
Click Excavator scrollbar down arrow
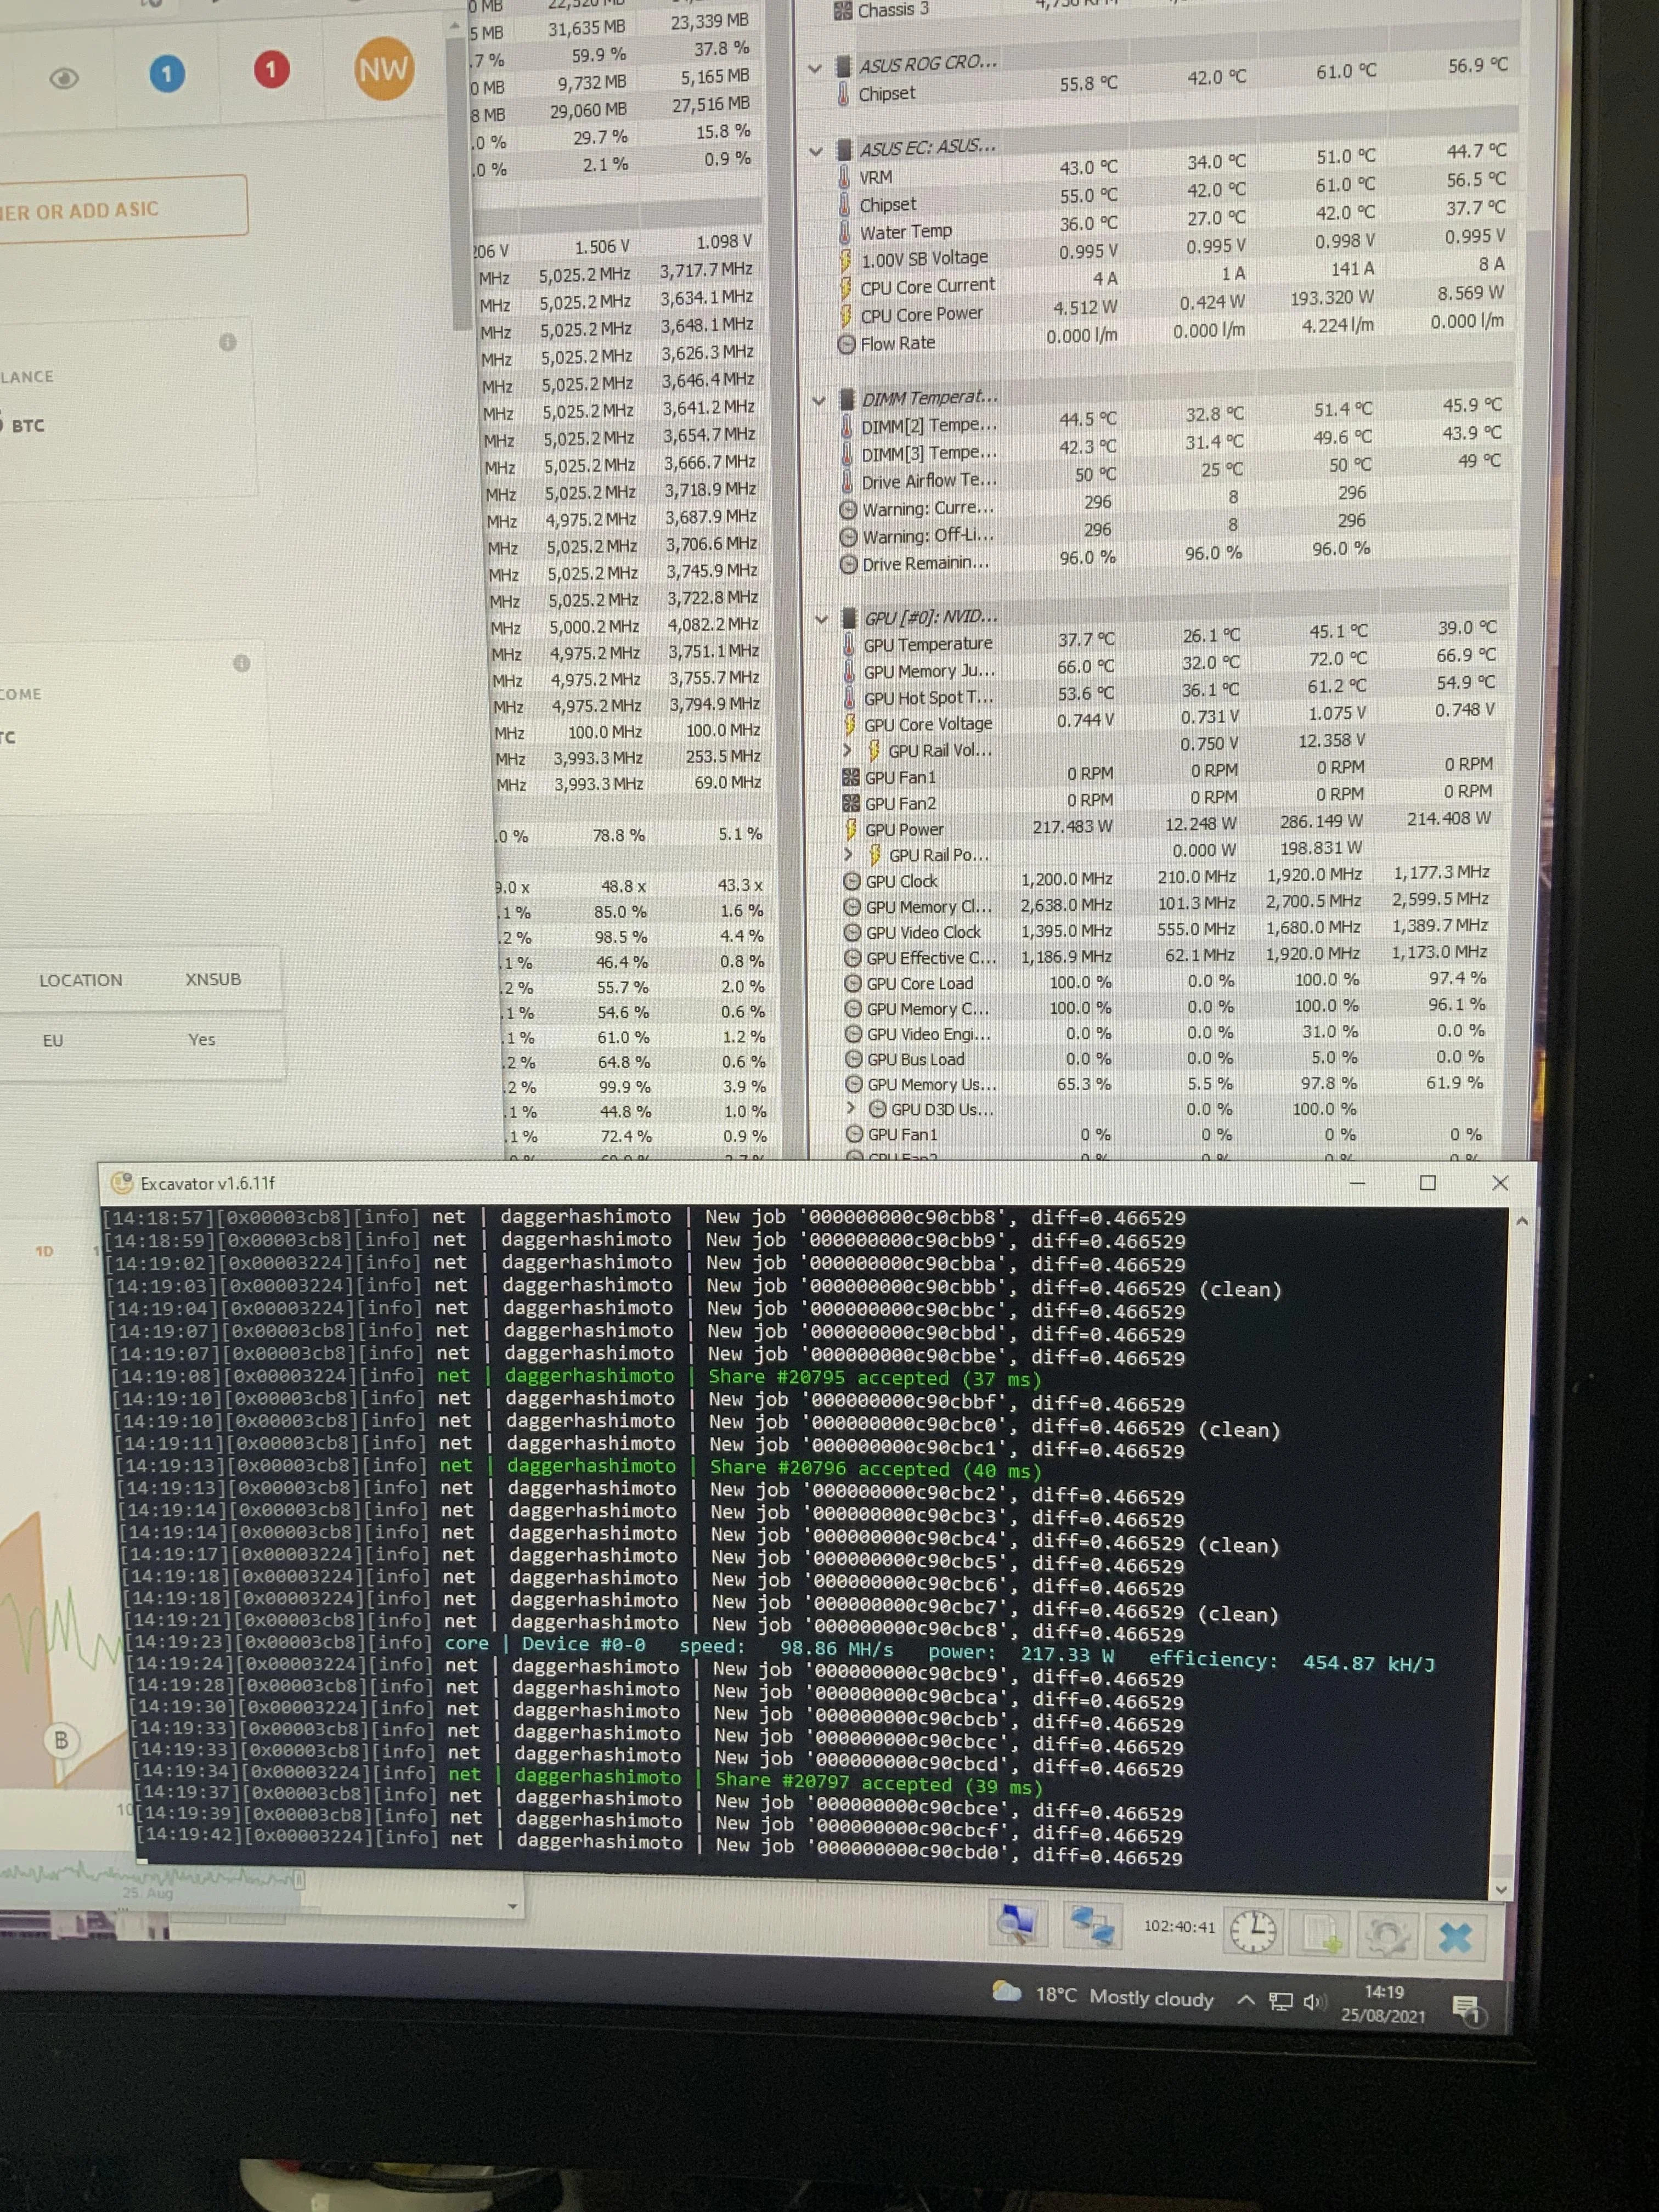1500,1889
